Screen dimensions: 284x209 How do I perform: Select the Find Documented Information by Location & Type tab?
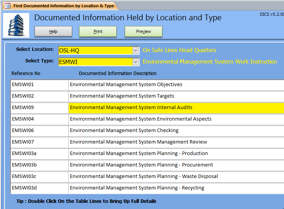pyautogui.click(x=61, y=6)
